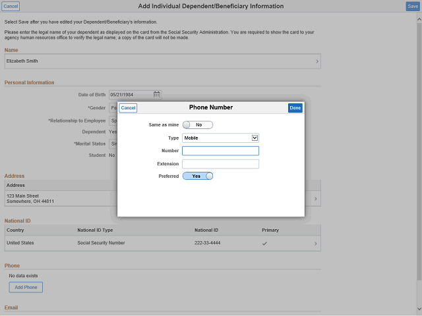422x316 pixels.
Task: Toggle the Preferred switch off
Action: click(x=198, y=176)
